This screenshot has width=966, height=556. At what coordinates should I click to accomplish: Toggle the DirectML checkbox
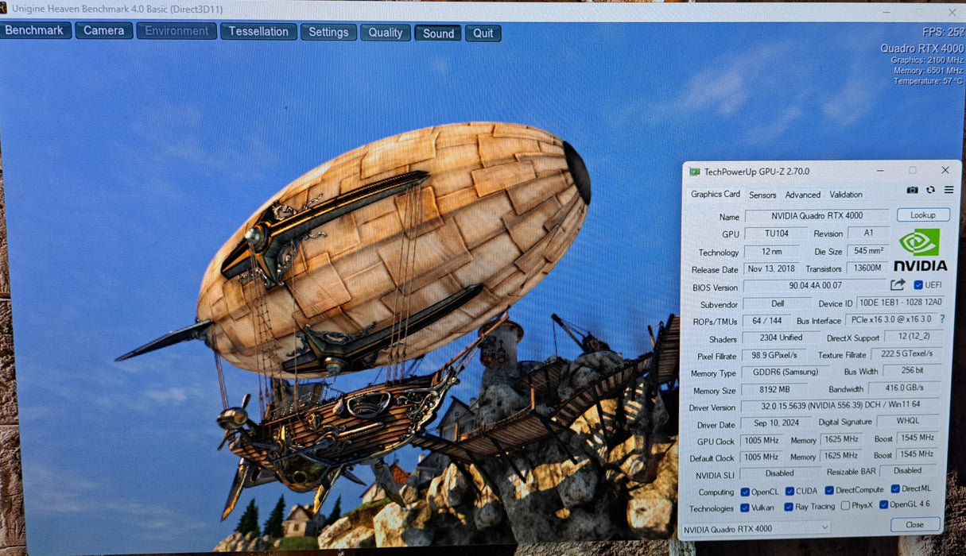(x=895, y=489)
